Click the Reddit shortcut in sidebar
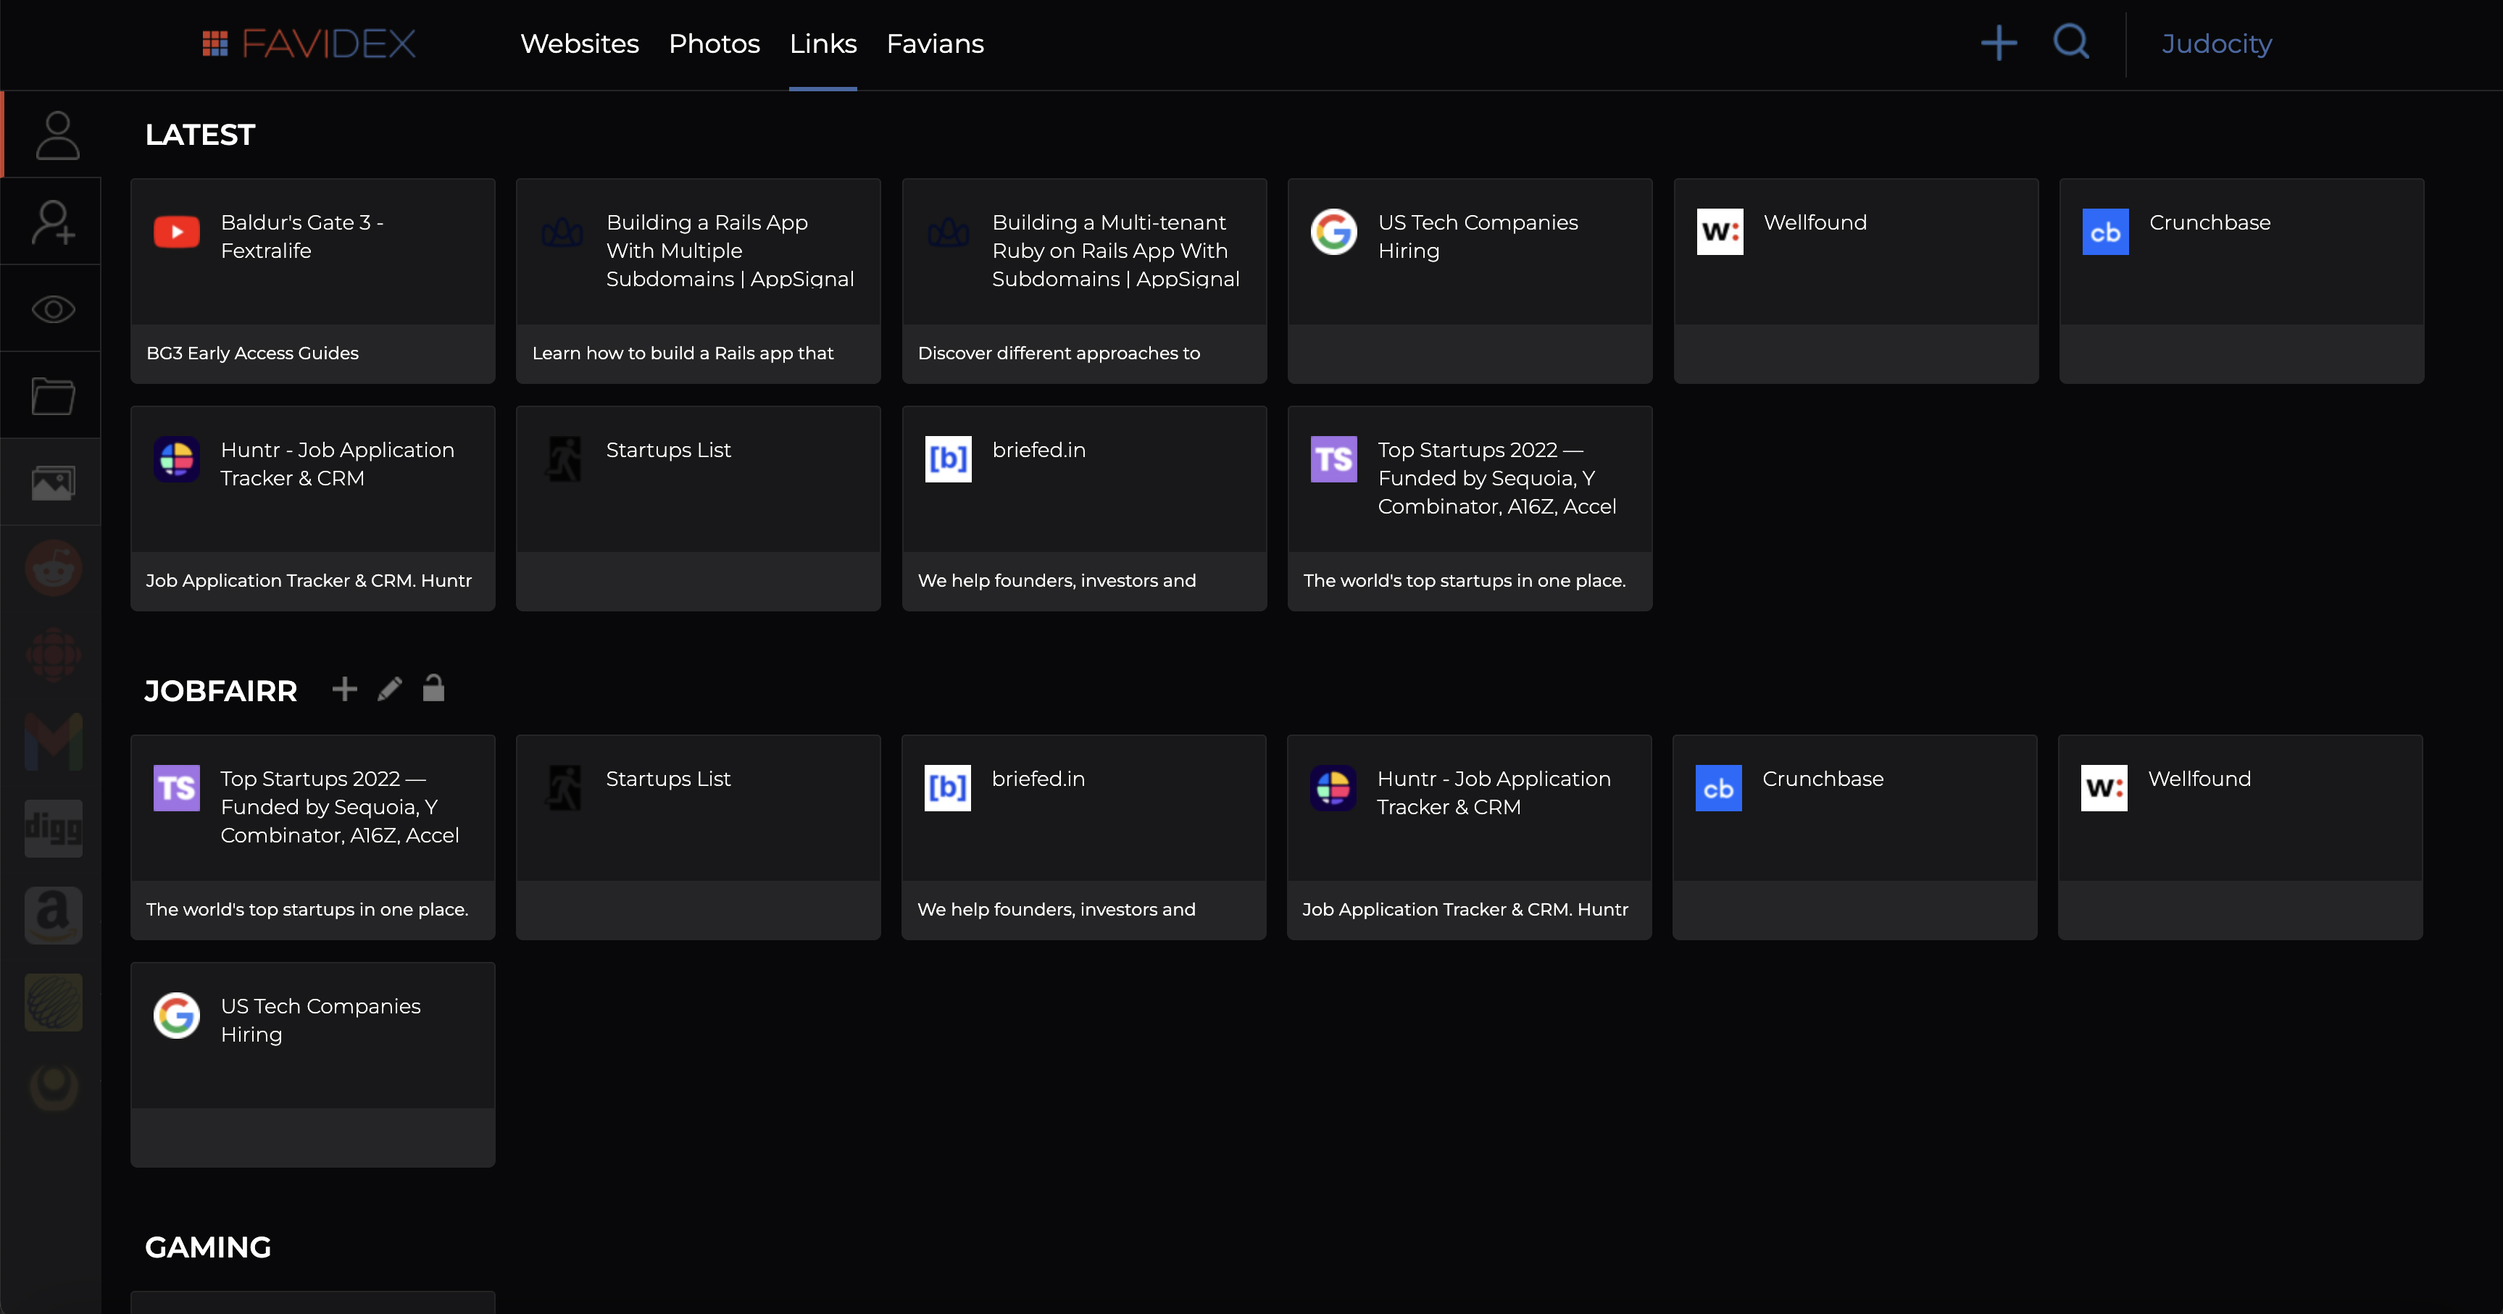Viewport: 2503px width, 1314px height. [x=52, y=569]
